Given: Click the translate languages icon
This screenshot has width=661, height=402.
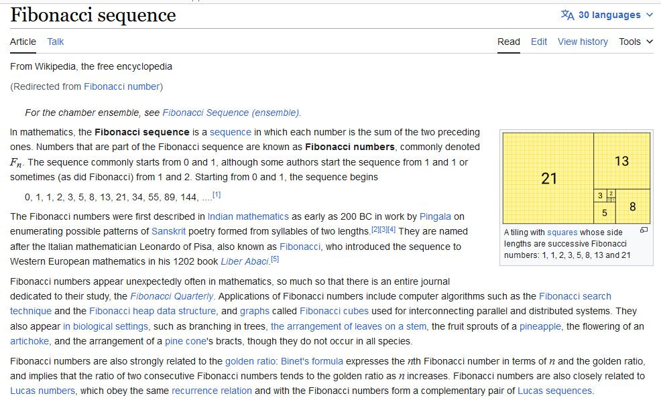Looking at the screenshot, I should point(567,15).
